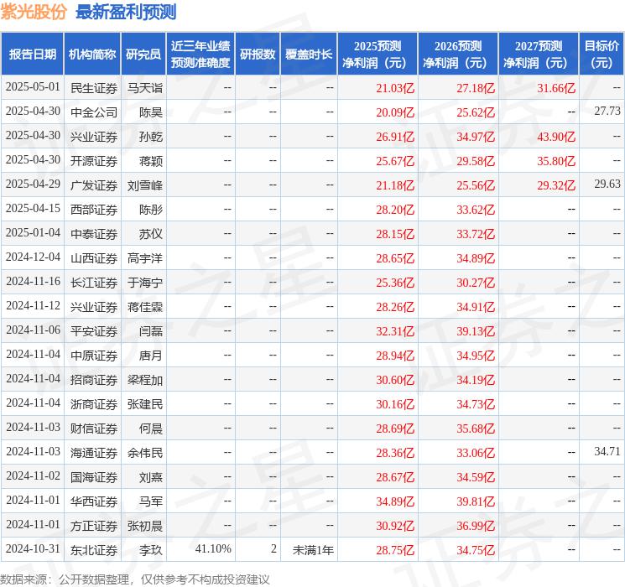
Task: Click the 最新盈利预测 heading
Action: click(x=126, y=12)
